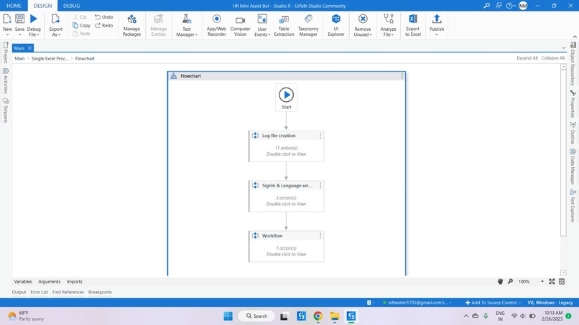This screenshot has width=579, height=325.
Task: Click Main in the breadcrumb
Action: coord(19,58)
